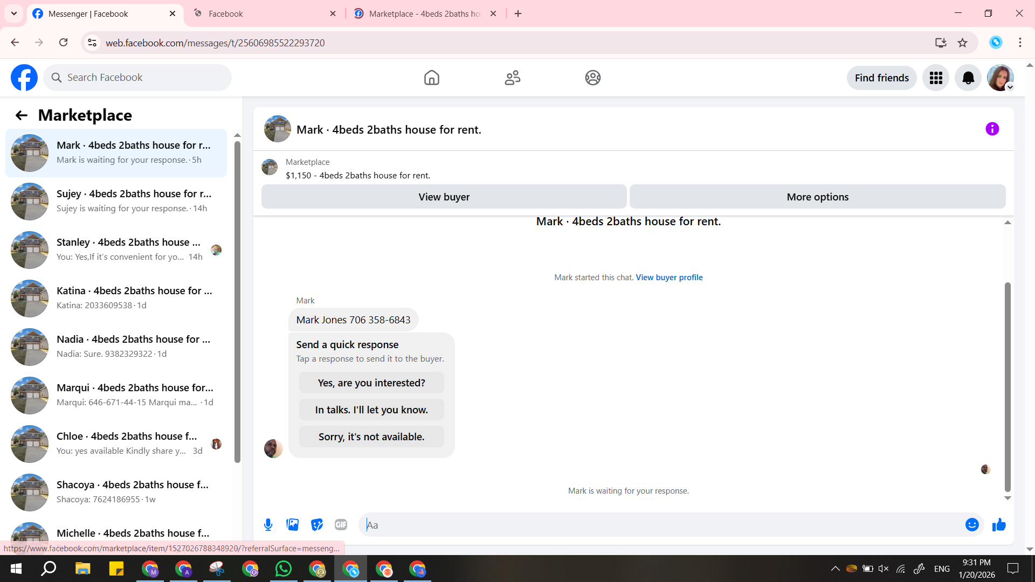Viewport: 1035px width, 582px height.
Task: Send "Sorry, it's not available." reply
Action: coord(371,436)
